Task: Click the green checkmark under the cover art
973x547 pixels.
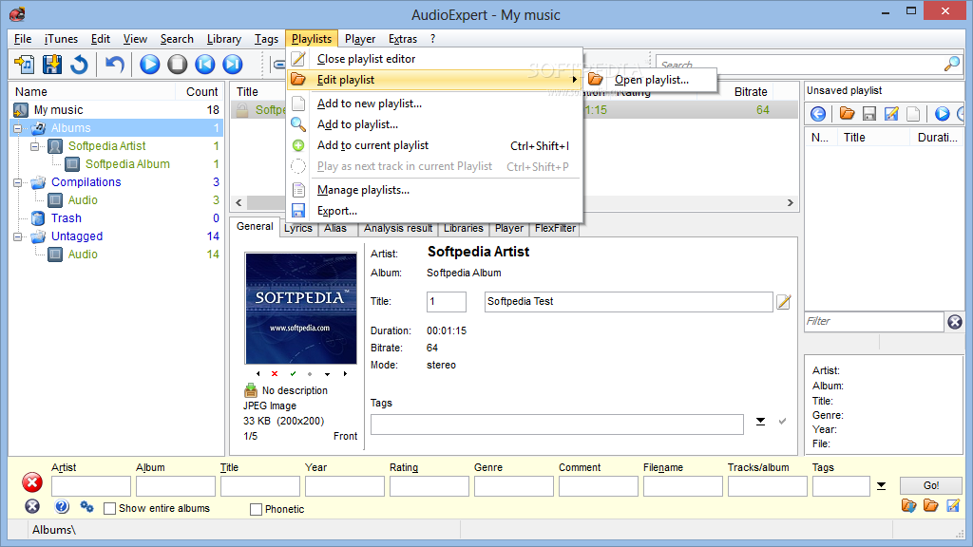Action: click(293, 374)
